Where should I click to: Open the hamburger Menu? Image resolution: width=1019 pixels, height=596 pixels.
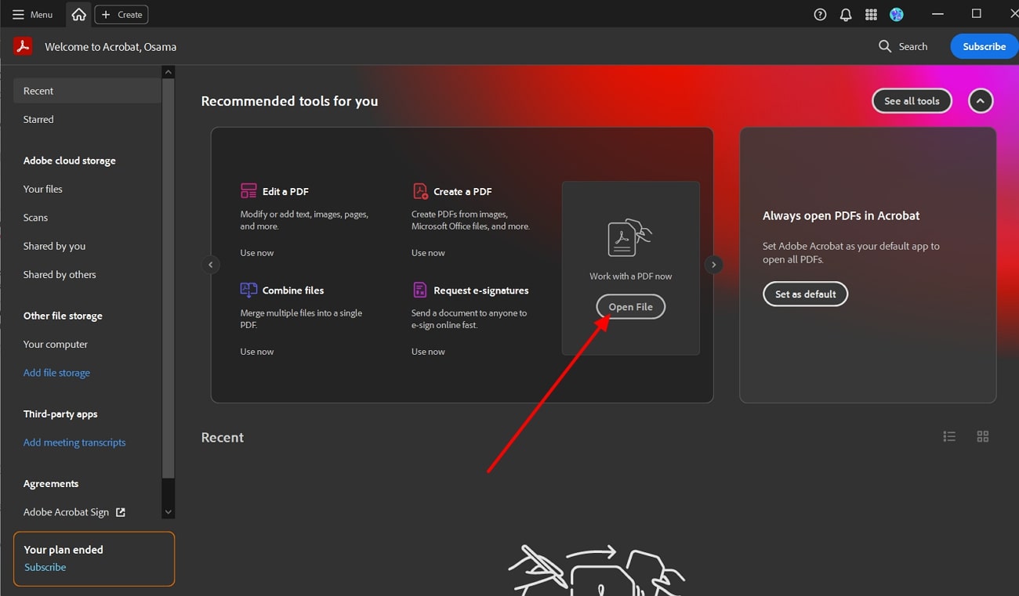tap(32, 14)
